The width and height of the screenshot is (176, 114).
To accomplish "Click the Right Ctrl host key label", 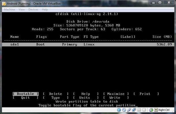I will [164, 110].
